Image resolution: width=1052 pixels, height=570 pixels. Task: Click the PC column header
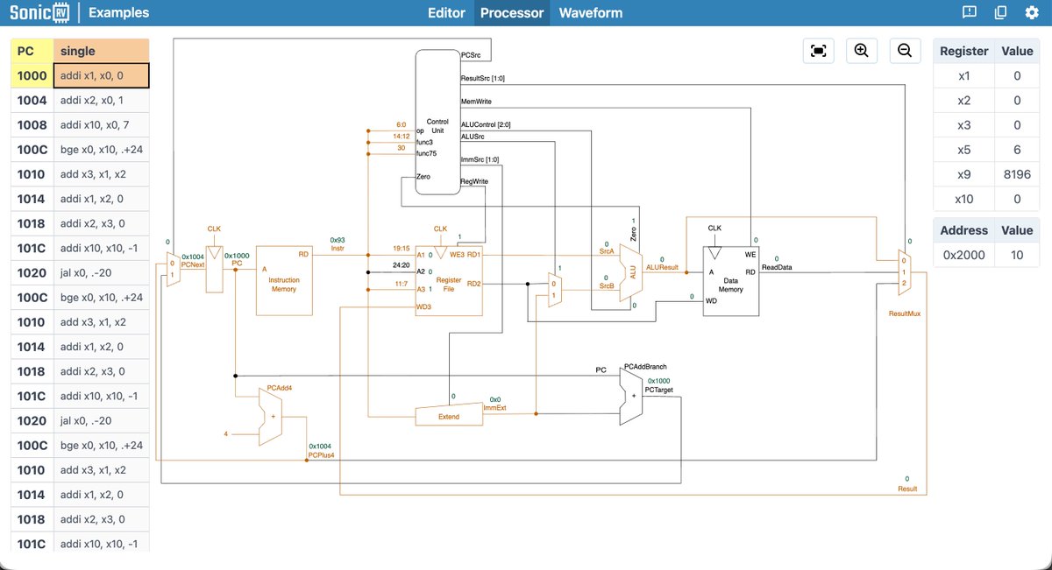(32, 51)
